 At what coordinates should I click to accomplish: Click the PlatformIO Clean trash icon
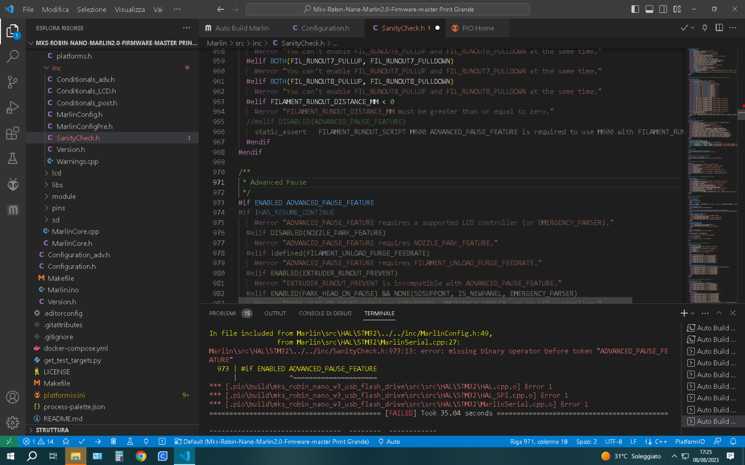(x=113, y=441)
